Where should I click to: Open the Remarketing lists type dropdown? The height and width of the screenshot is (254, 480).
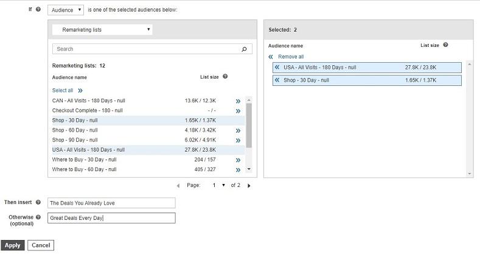point(102,30)
